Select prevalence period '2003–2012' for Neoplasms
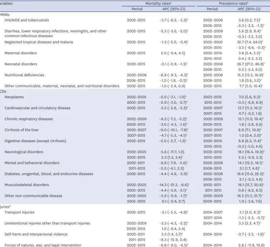 tap(212, 97)
